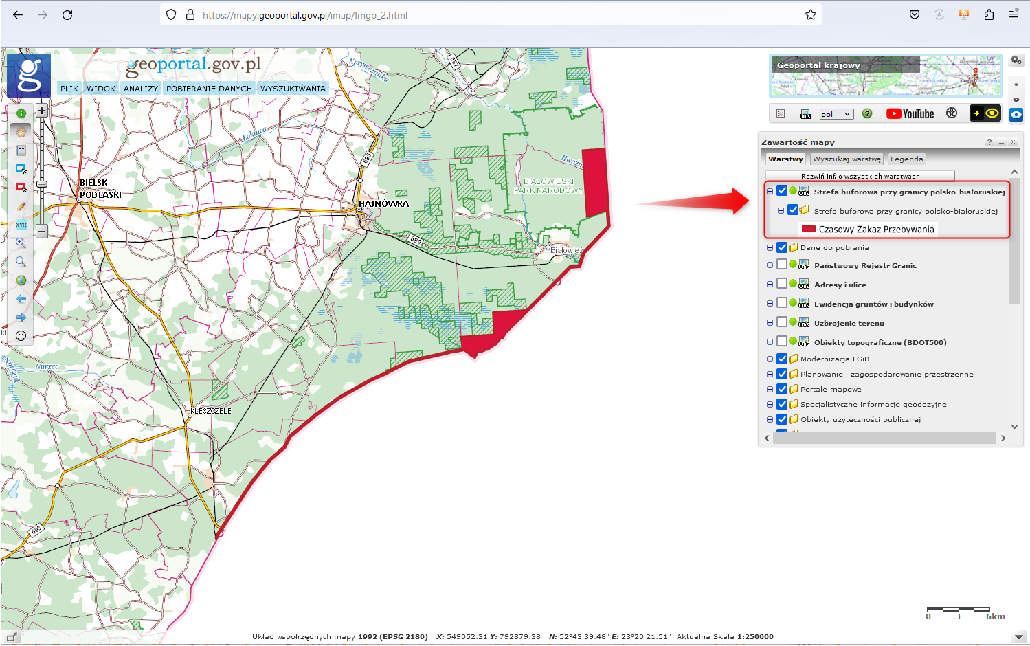Enable the Adresy i ulice layer
Viewport: 1030px width, 646px height.
(x=782, y=284)
